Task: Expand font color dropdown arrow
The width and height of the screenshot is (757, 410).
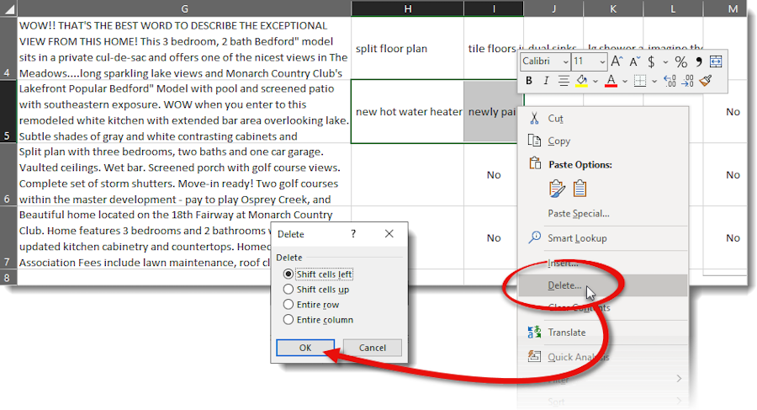Action: tap(624, 81)
